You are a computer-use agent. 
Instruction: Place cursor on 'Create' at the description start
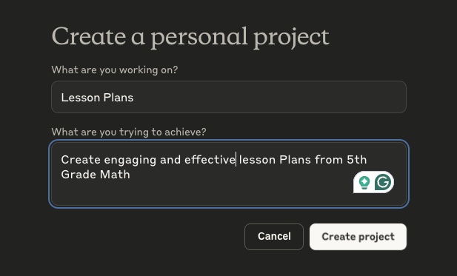click(x=81, y=160)
